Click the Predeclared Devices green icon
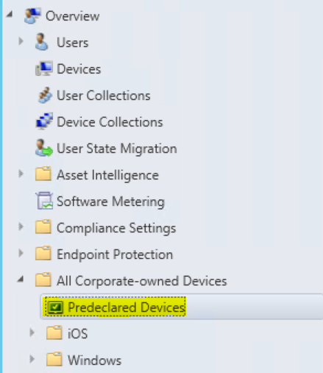 (x=55, y=307)
